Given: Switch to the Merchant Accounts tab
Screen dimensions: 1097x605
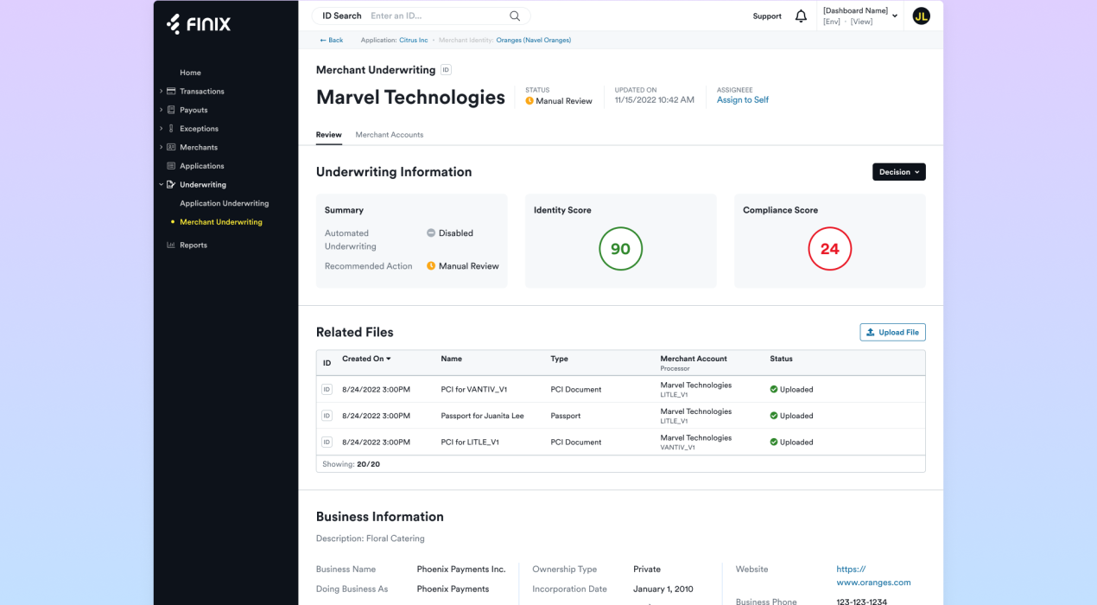Looking at the screenshot, I should coord(389,135).
